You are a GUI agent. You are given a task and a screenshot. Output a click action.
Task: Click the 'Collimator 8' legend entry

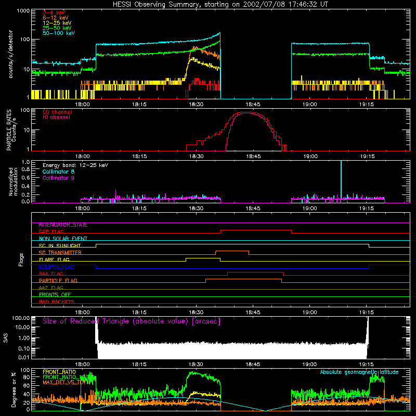pos(58,172)
